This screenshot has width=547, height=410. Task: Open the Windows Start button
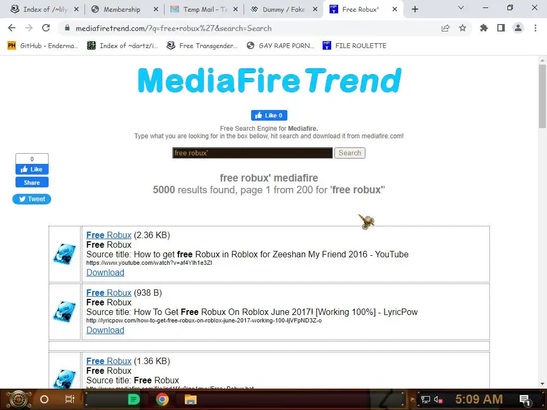coord(18,399)
